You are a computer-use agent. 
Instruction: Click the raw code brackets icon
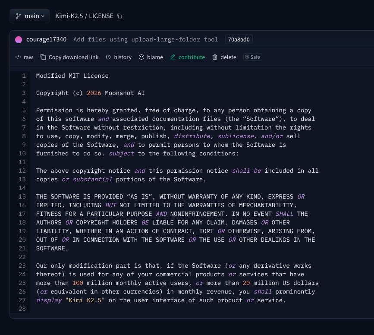click(x=18, y=57)
